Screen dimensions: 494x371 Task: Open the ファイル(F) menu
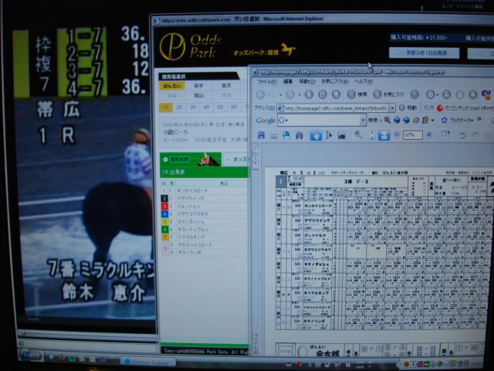tap(267, 82)
